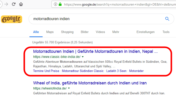Expand dropdown arrow next to classic-bike-india URL
Viewport: 176px width, 98px height.
click(x=83, y=57)
